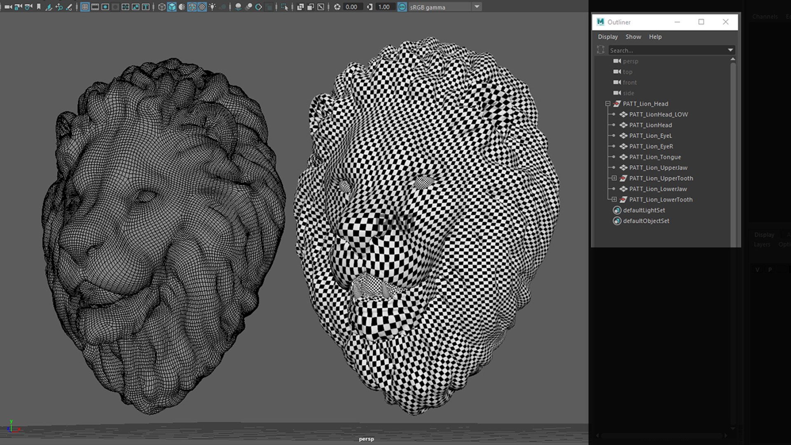Image resolution: width=791 pixels, height=445 pixels.
Task: Expand the PATT_Lion_LowerTooth group
Action: click(614, 199)
